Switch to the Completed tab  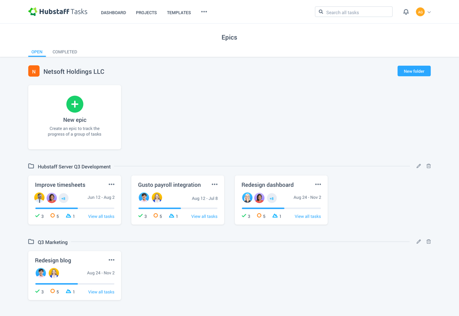pyautogui.click(x=65, y=52)
